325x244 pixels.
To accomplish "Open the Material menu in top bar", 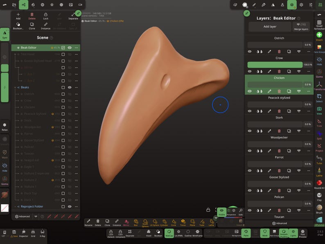I will pos(43,5).
